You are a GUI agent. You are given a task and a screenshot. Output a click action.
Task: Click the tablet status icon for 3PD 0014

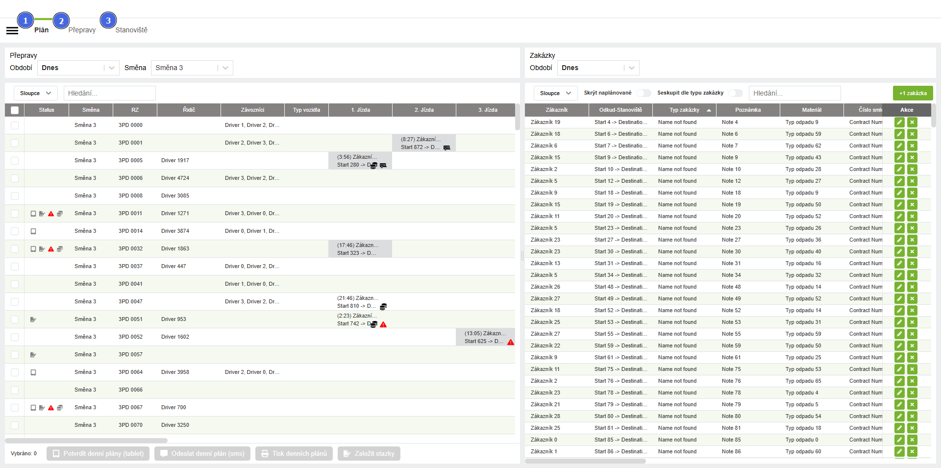point(33,231)
